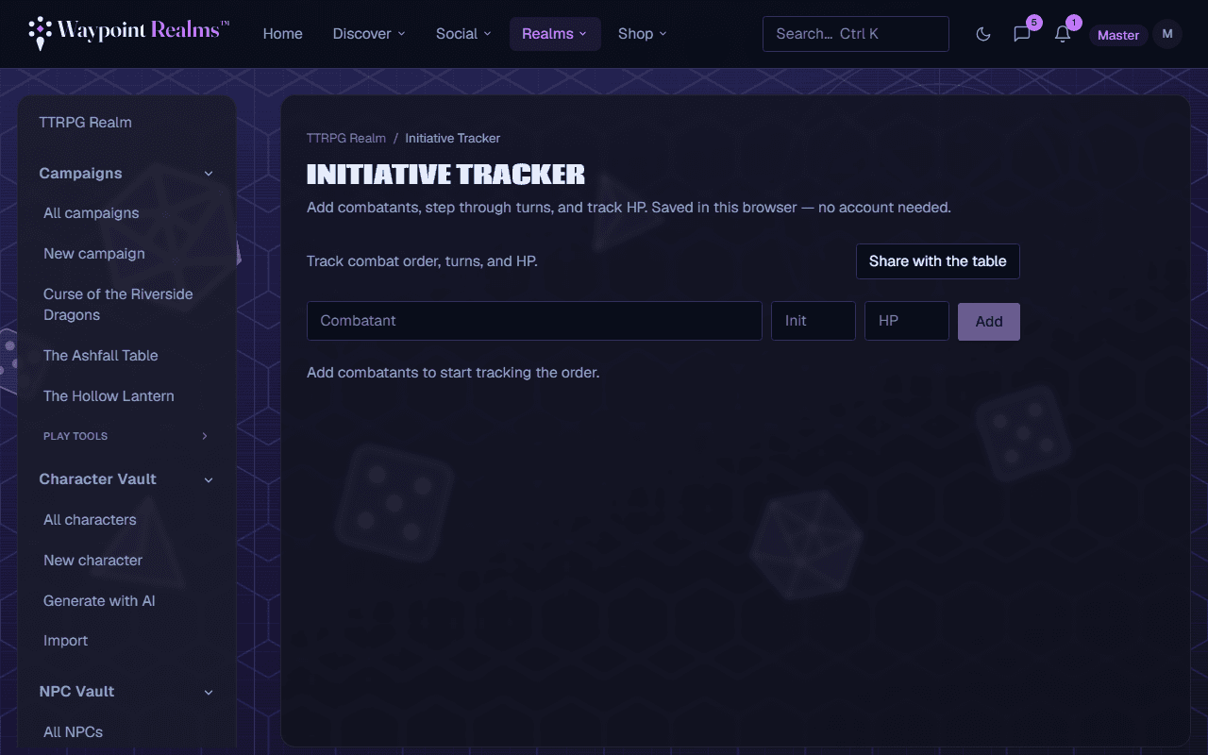
Task: Open the messages chat icon
Action: tap(1022, 34)
